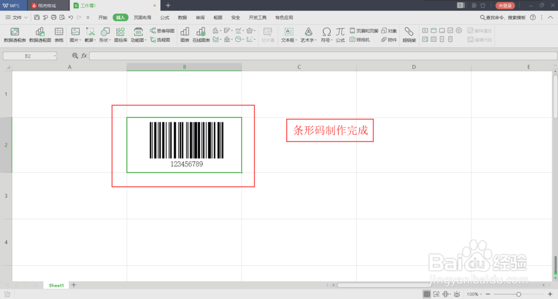Click the 图表 chart button
The image size is (558, 299).
point(185,35)
